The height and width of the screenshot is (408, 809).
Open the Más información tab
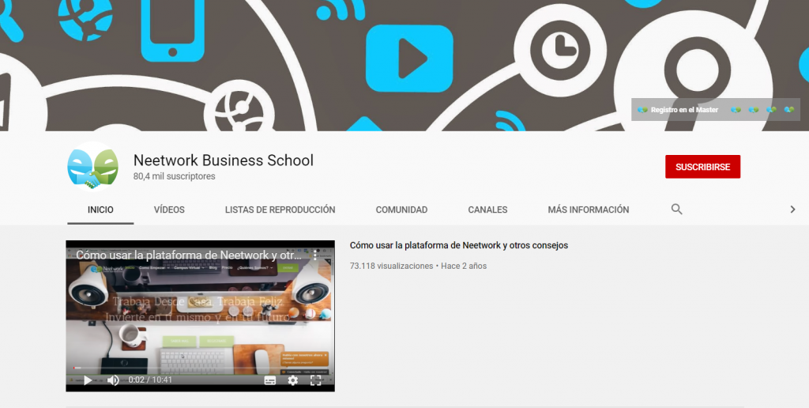pos(588,210)
